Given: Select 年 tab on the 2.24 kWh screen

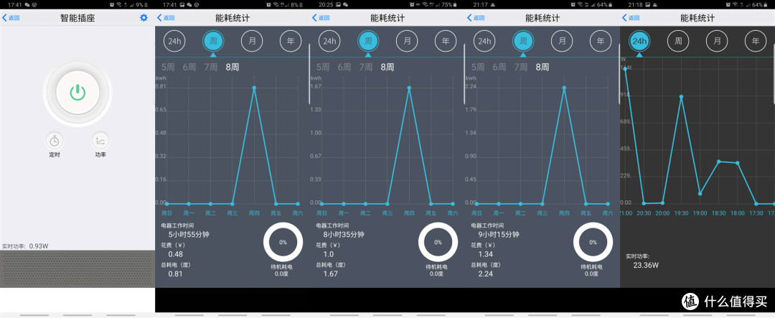Looking at the screenshot, I should click(601, 41).
